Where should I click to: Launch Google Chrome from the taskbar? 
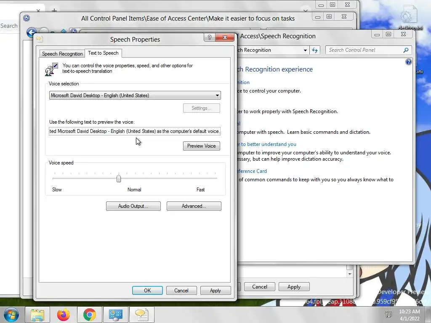pyautogui.click(x=89, y=315)
